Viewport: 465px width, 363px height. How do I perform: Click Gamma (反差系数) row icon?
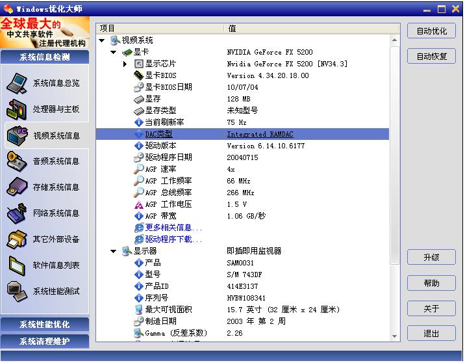(138, 333)
